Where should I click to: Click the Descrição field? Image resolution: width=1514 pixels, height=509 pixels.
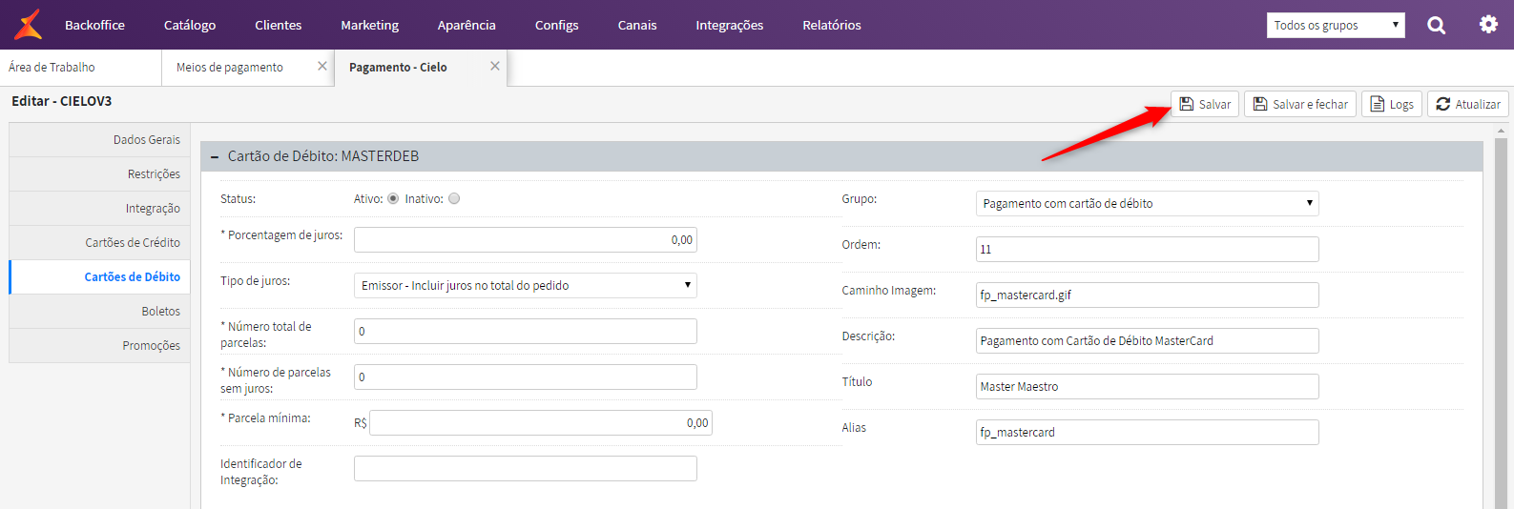click(1148, 340)
